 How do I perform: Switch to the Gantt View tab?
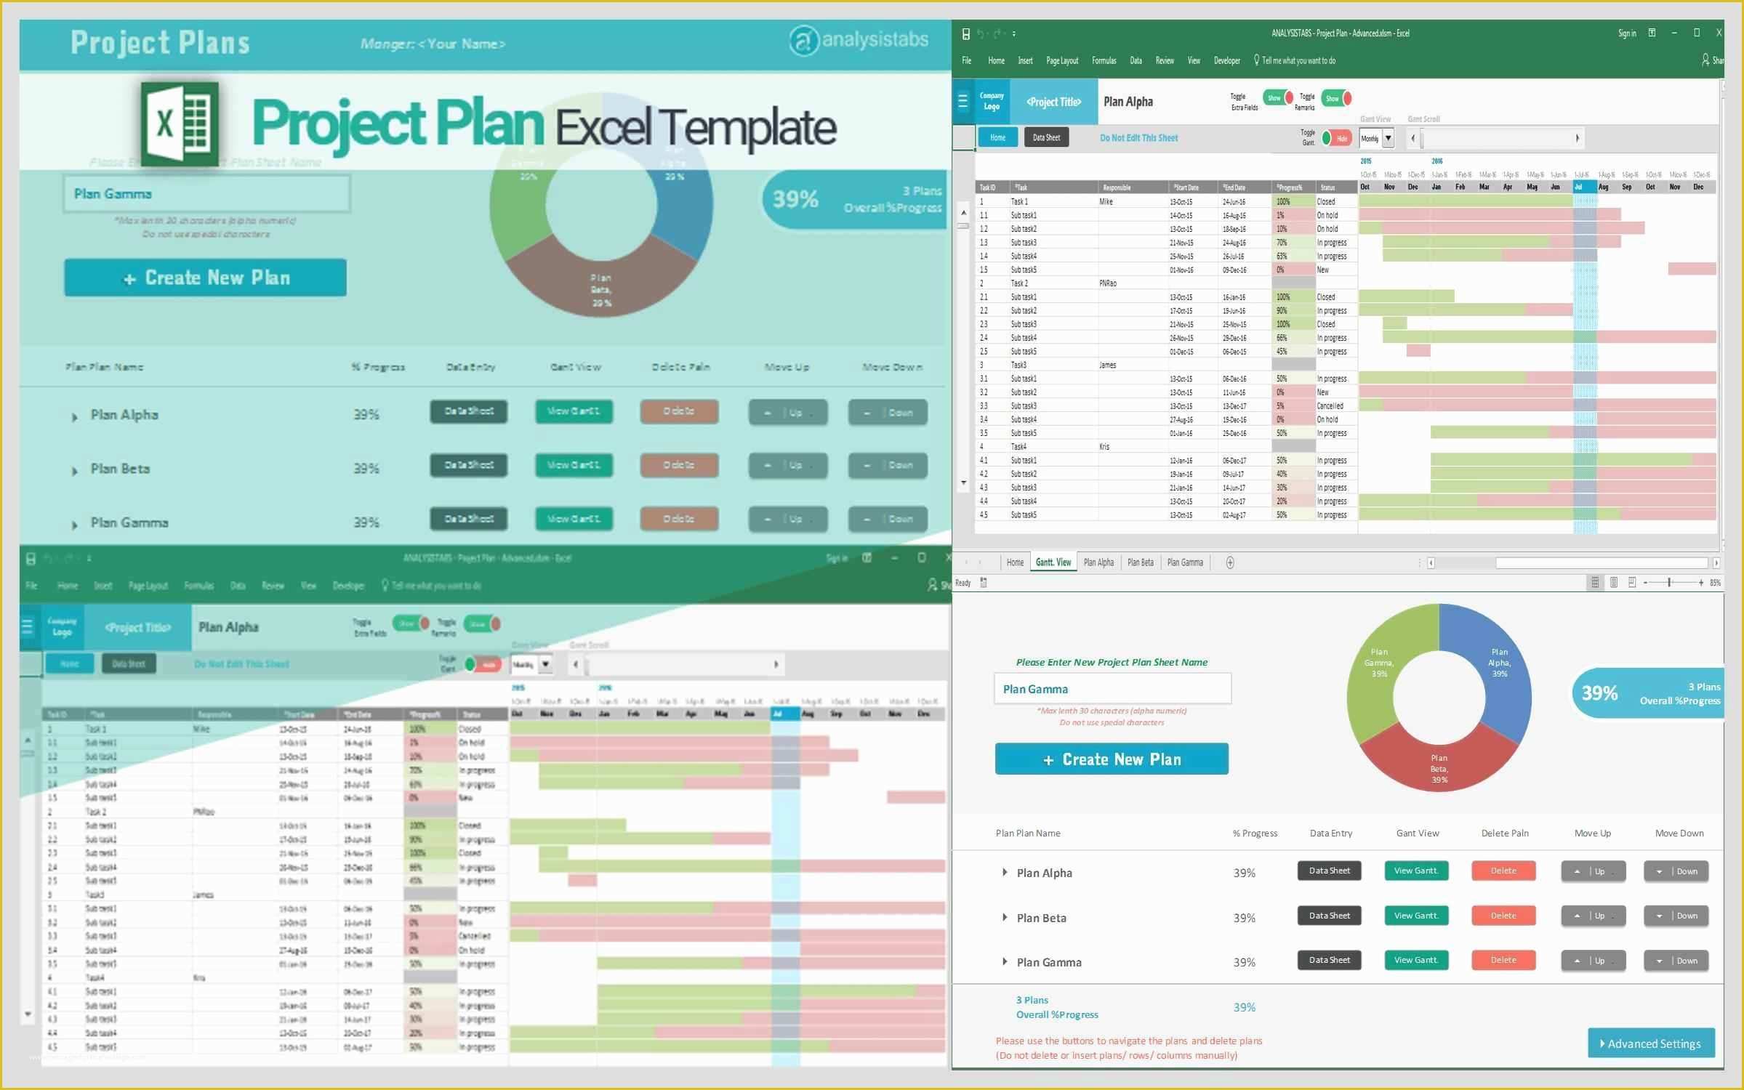pyautogui.click(x=1052, y=561)
